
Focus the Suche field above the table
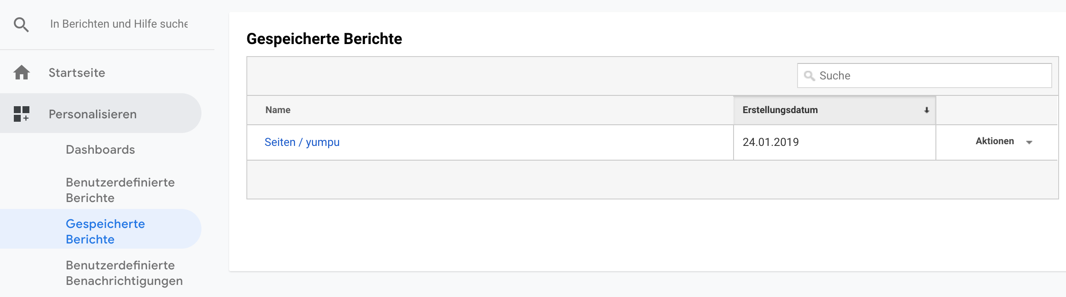[929, 76]
